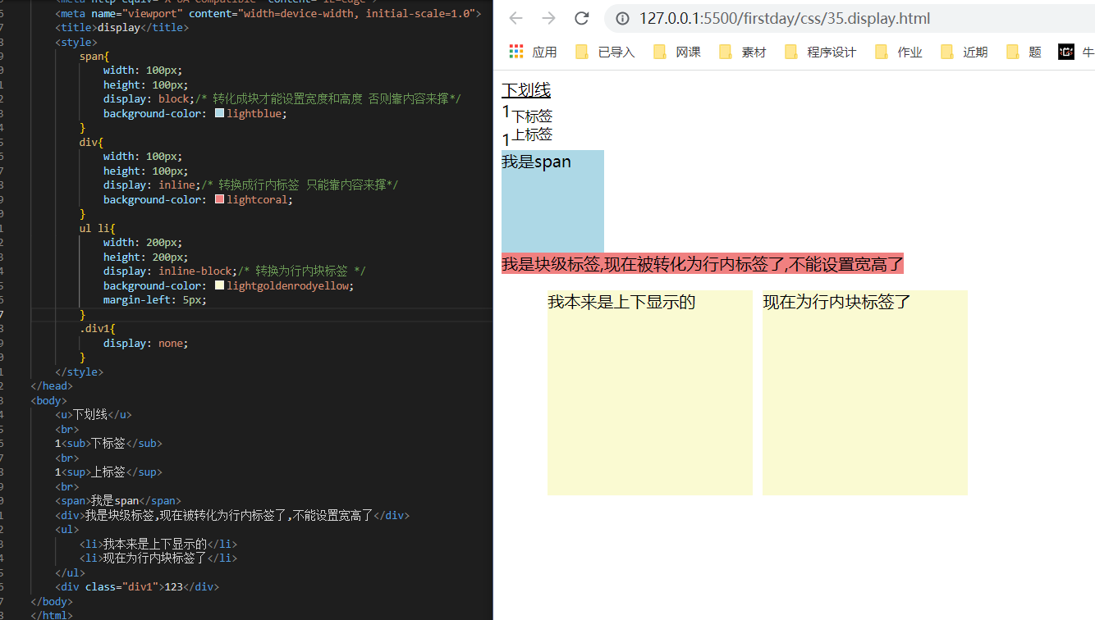Click the </head> closing tag line

click(x=52, y=385)
